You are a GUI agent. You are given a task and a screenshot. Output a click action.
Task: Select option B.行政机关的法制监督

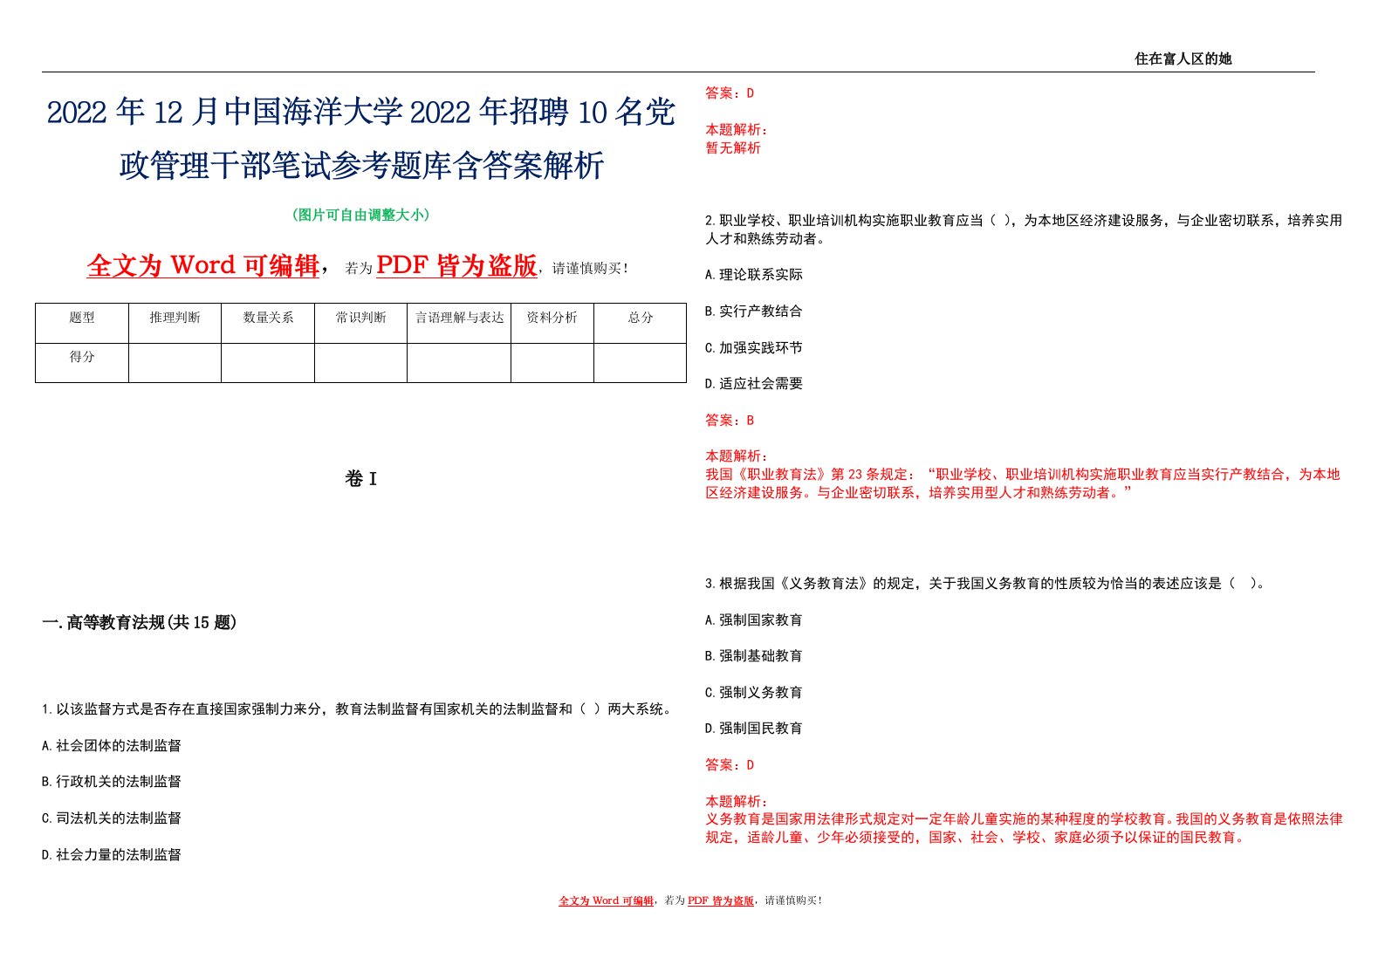pyautogui.click(x=112, y=782)
